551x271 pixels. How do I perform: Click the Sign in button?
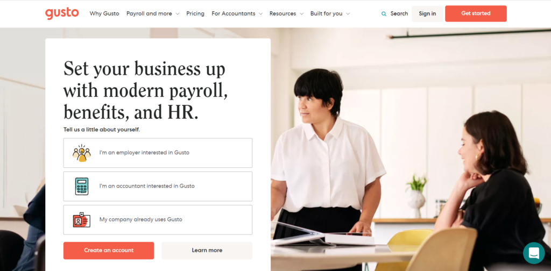(x=427, y=13)
